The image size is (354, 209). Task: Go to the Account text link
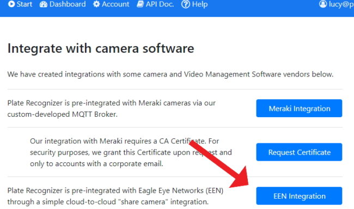(115, 4)
